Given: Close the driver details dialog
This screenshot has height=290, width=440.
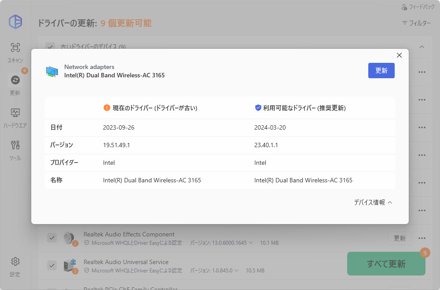Looking at the screenshot, I should [x=400, y=55].
